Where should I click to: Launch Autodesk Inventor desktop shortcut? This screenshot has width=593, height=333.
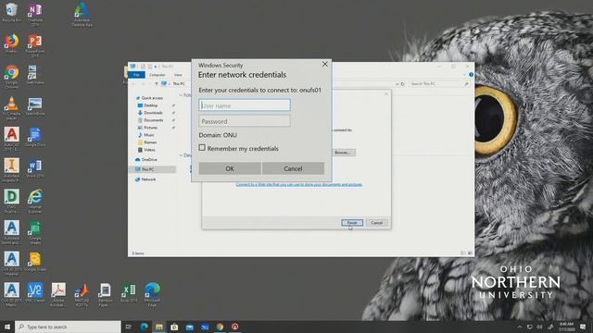coord(11,170)
